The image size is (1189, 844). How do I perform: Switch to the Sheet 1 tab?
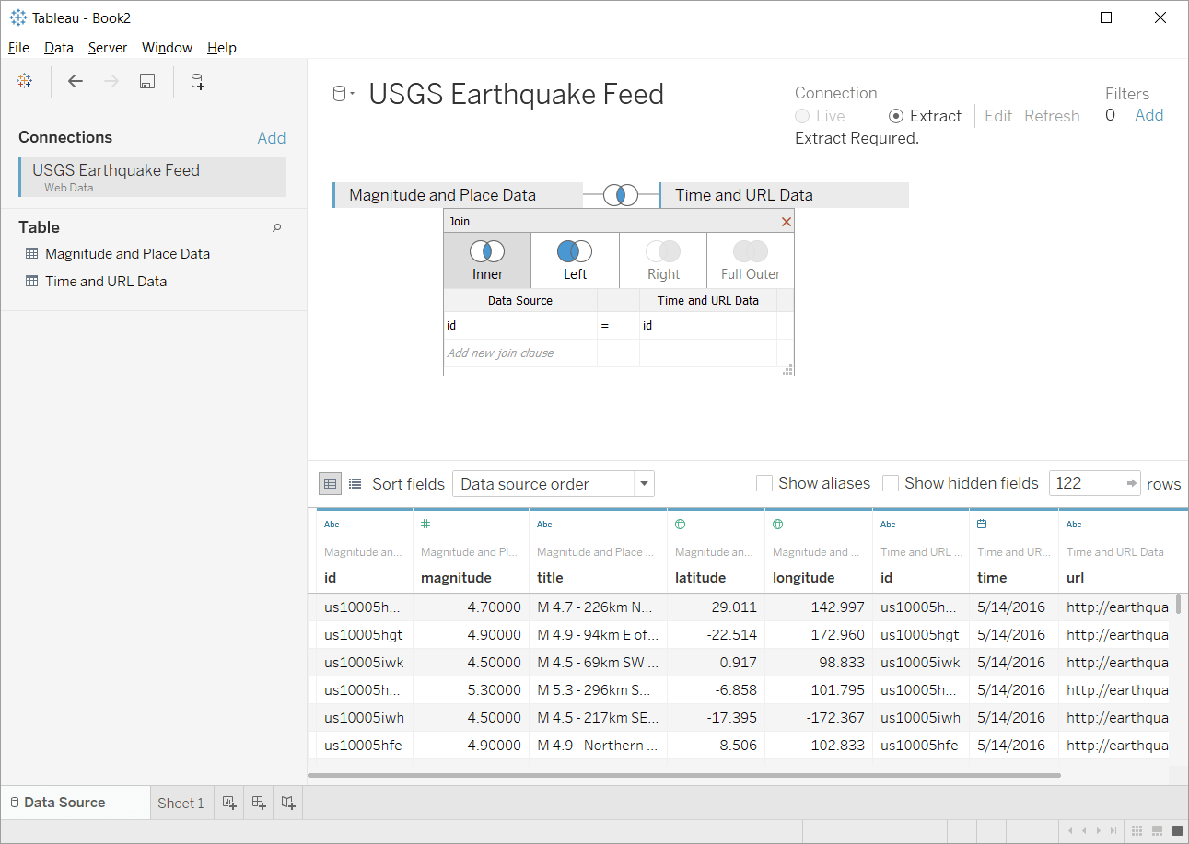tap(181, 802)
